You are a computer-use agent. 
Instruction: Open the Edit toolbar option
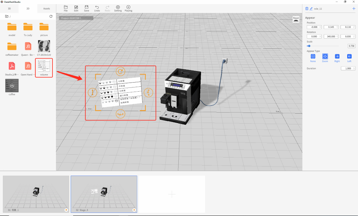coord(76,8)
